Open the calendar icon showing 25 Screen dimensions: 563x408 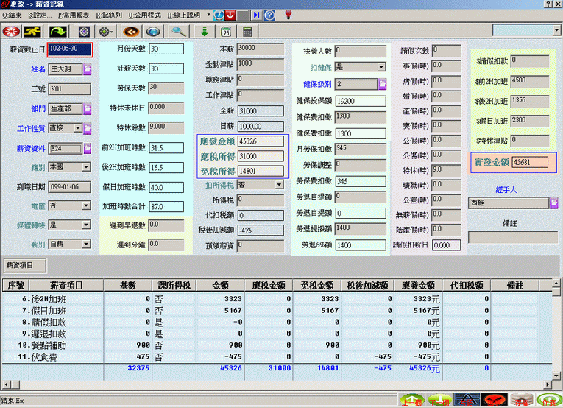pos(226,32)
